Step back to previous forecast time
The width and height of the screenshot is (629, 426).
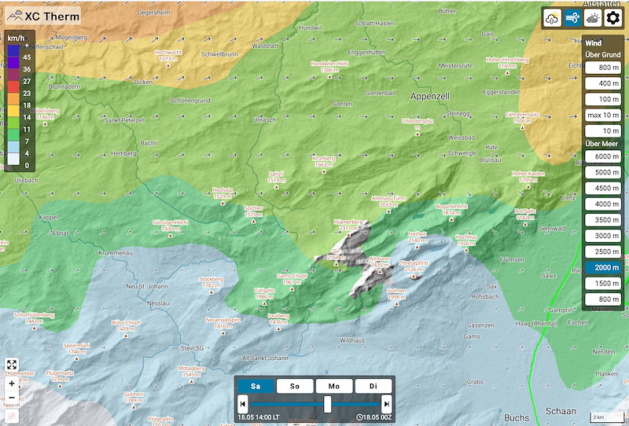coord(243,404)
